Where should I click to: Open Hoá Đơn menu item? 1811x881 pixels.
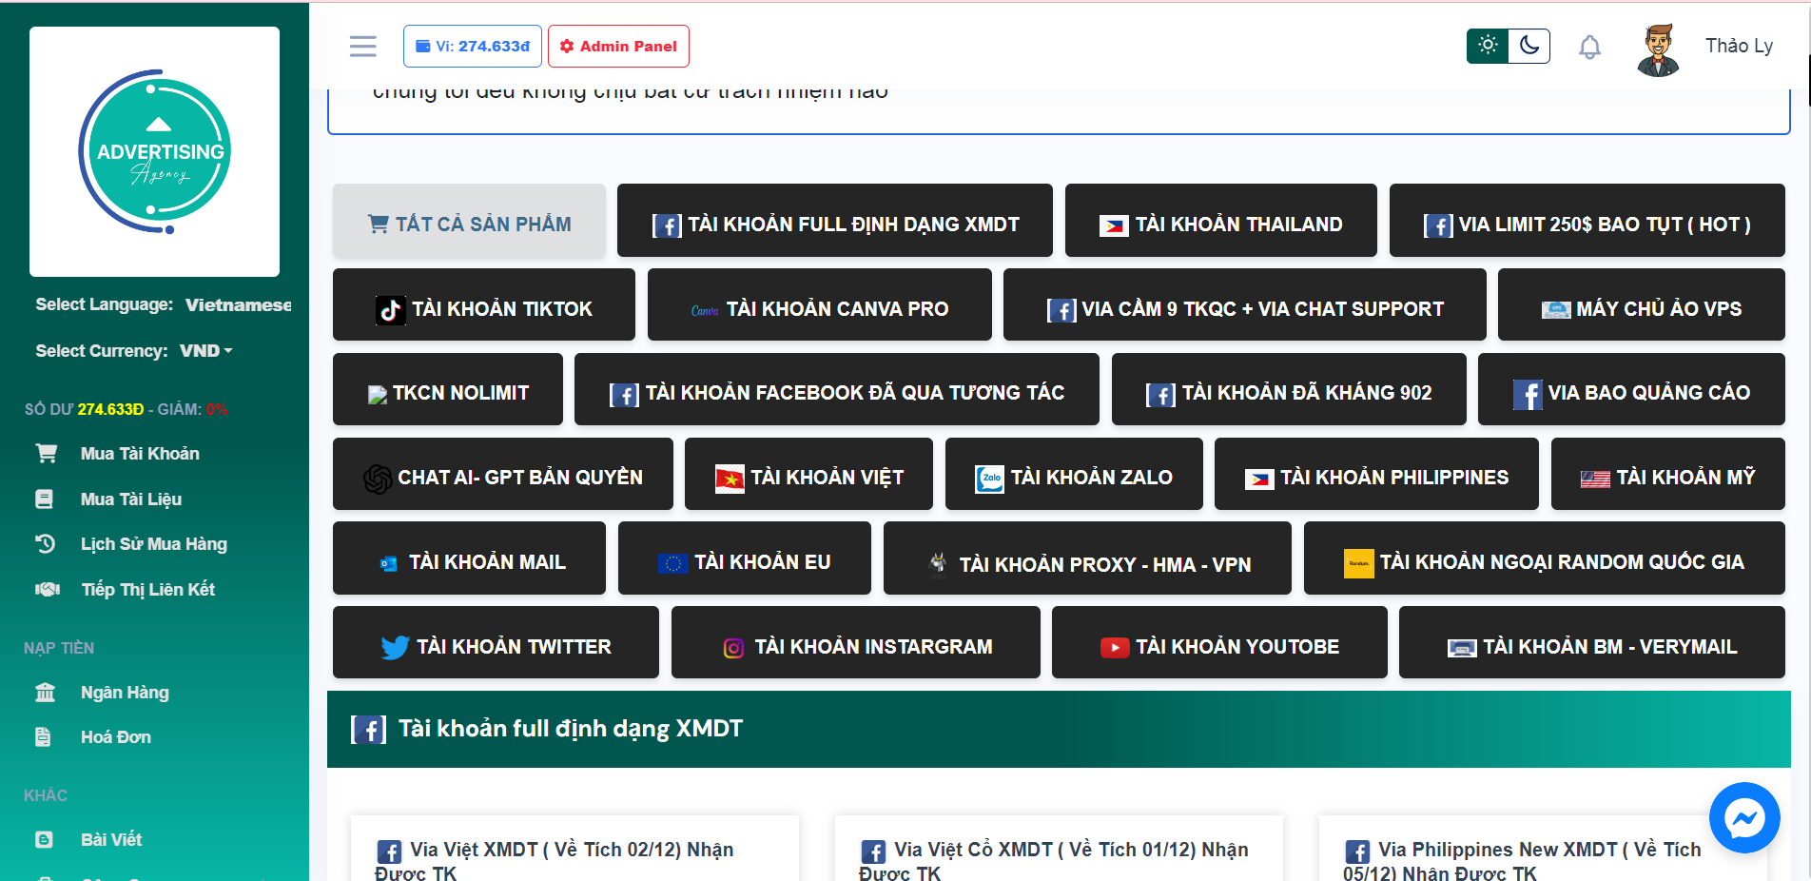pyautogui.click(x=116, y=737)
